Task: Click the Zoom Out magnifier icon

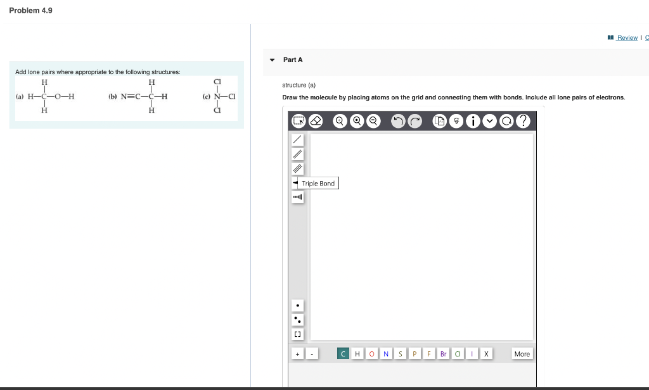Action: click(x=373, y=120)
